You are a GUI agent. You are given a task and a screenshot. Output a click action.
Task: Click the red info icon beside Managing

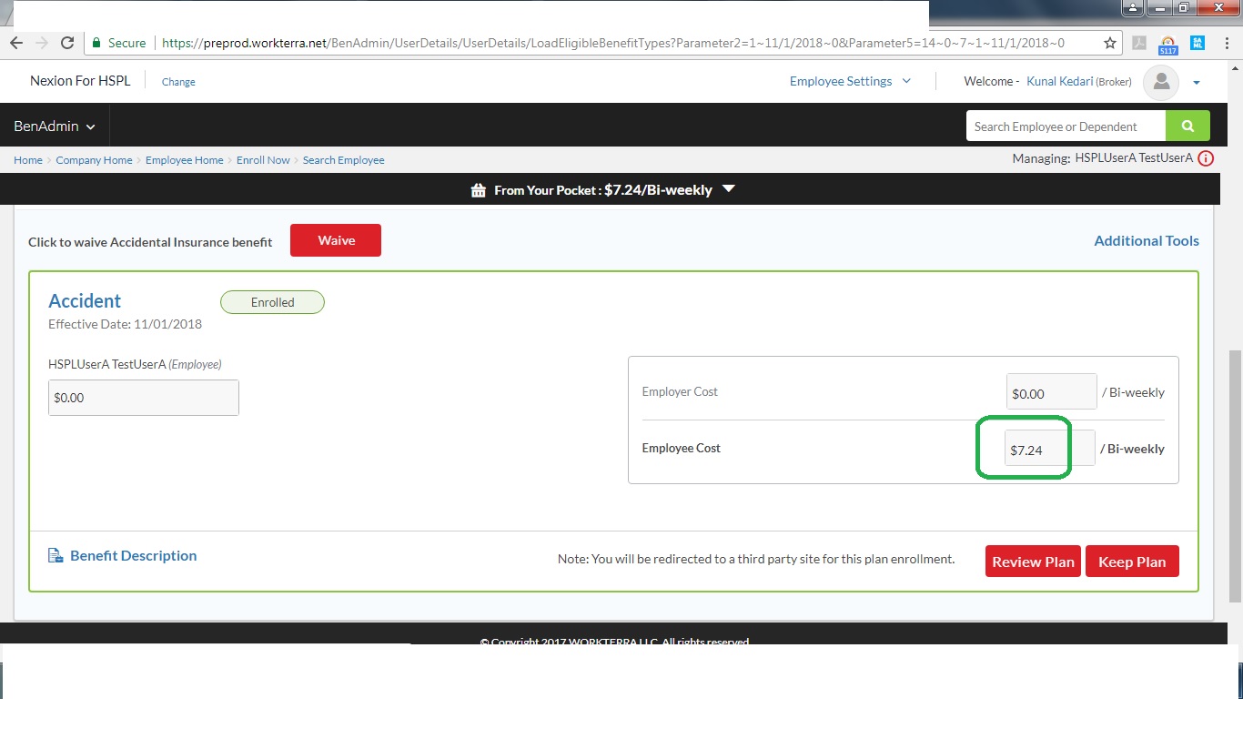coord(1206,158)
